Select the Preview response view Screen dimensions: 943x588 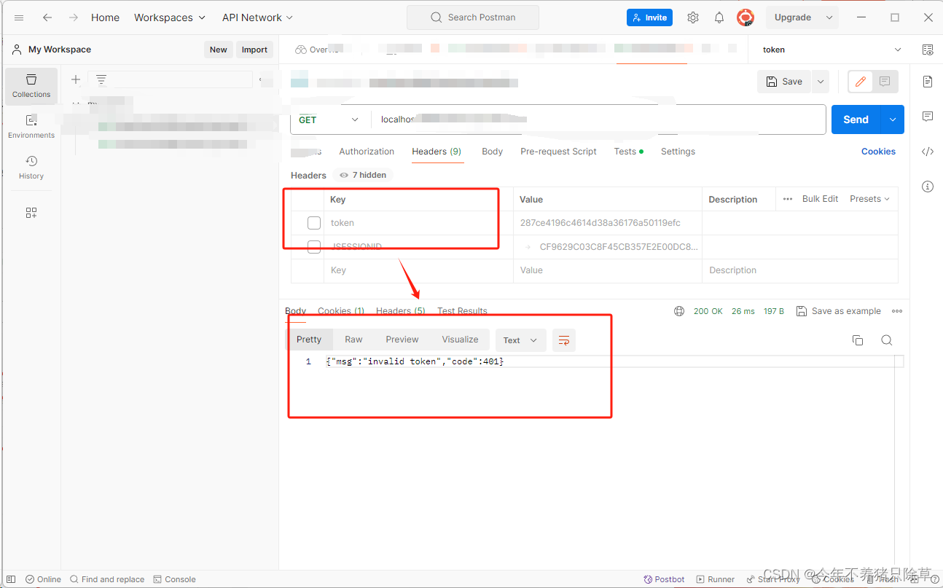tap(402, 340)
